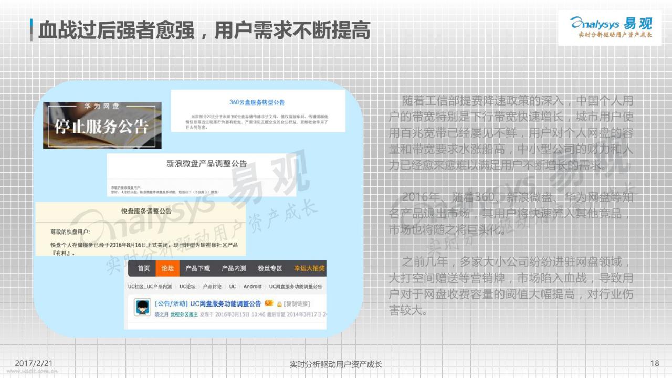Click the Android breadcrumb link
The width and height of the screenshot is (672, 378).
pos(253,287)
